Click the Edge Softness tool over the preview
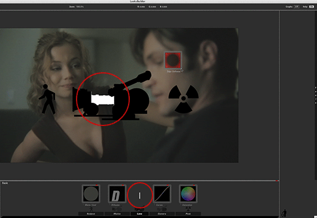The width and height of the screenshot is (317, 218). coord(173,60)
